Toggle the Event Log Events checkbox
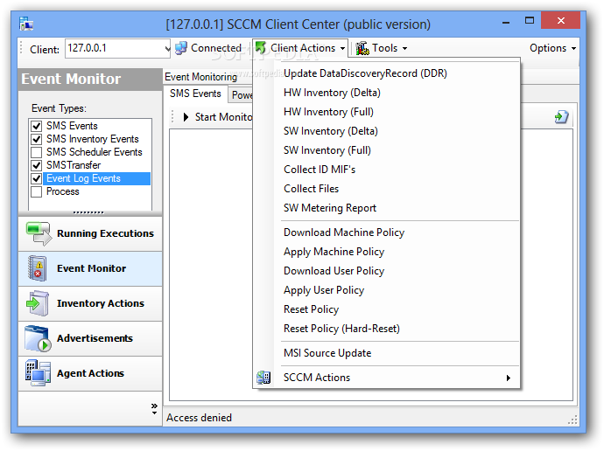This screenshot has height=451, width=604. pyautogui.click(x=37, y=178)
